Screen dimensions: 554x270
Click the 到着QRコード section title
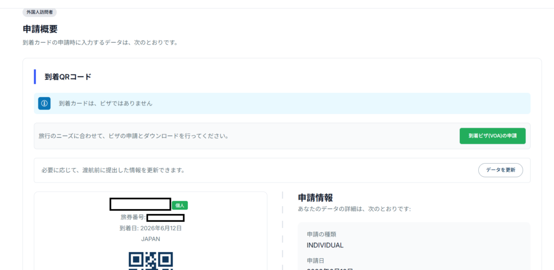coord(68,77)
